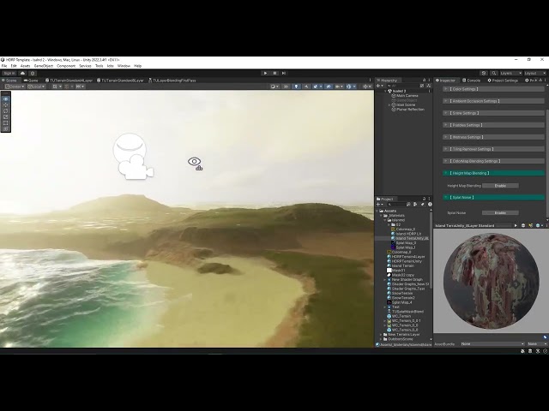This screenshot has height=411, width=549.
Task: Open the undo history icon in the top toolbar
Action: pyautogui.click(x=484, y=73)
